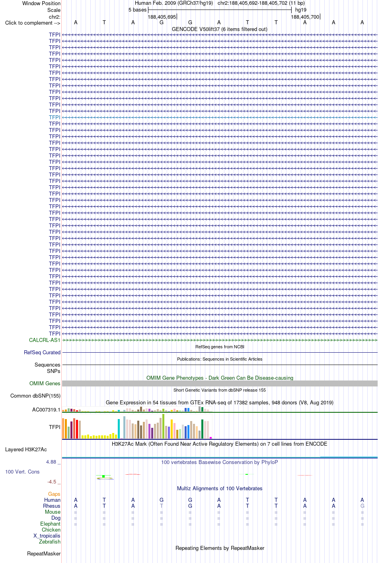The width and height of the screenshot is (378, 563).
Task: Open the OMIM Genes label
Action: pos(45,383)
